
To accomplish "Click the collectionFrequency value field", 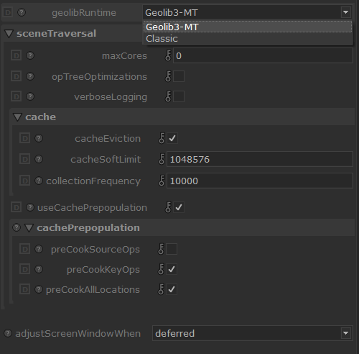I will (260, 181).
